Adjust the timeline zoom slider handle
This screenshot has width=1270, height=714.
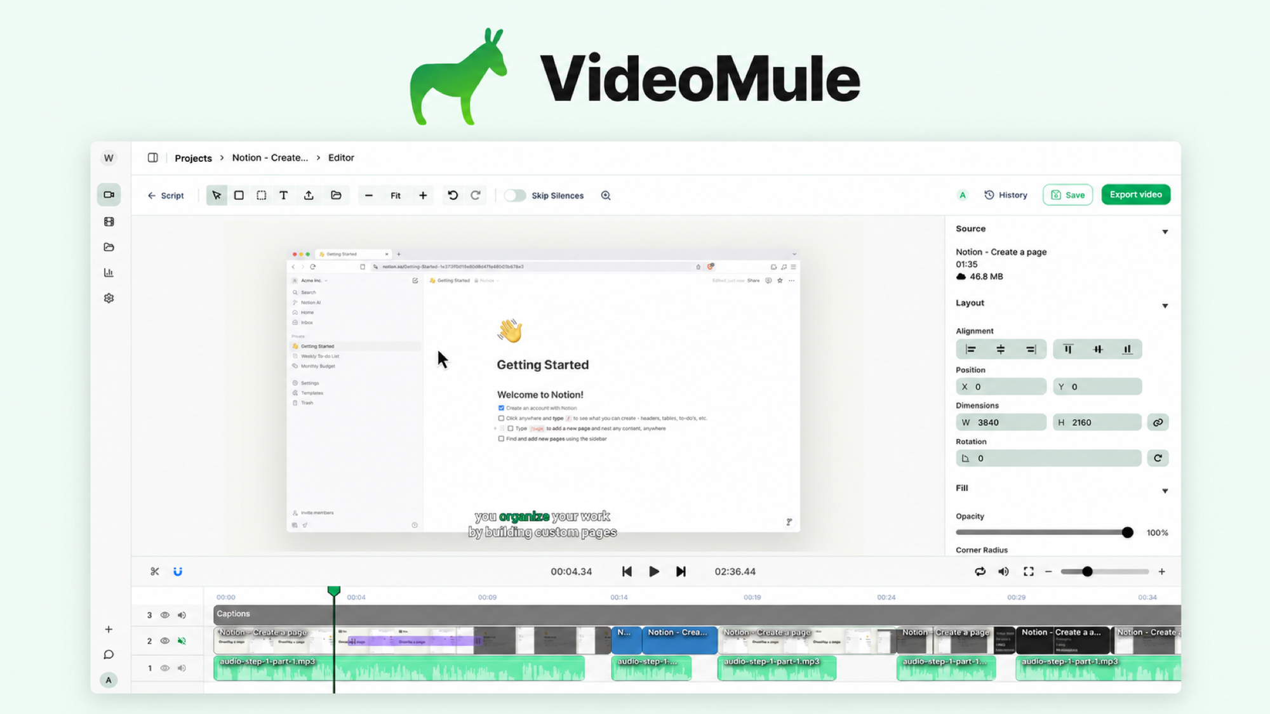(x=1087, y=572)
